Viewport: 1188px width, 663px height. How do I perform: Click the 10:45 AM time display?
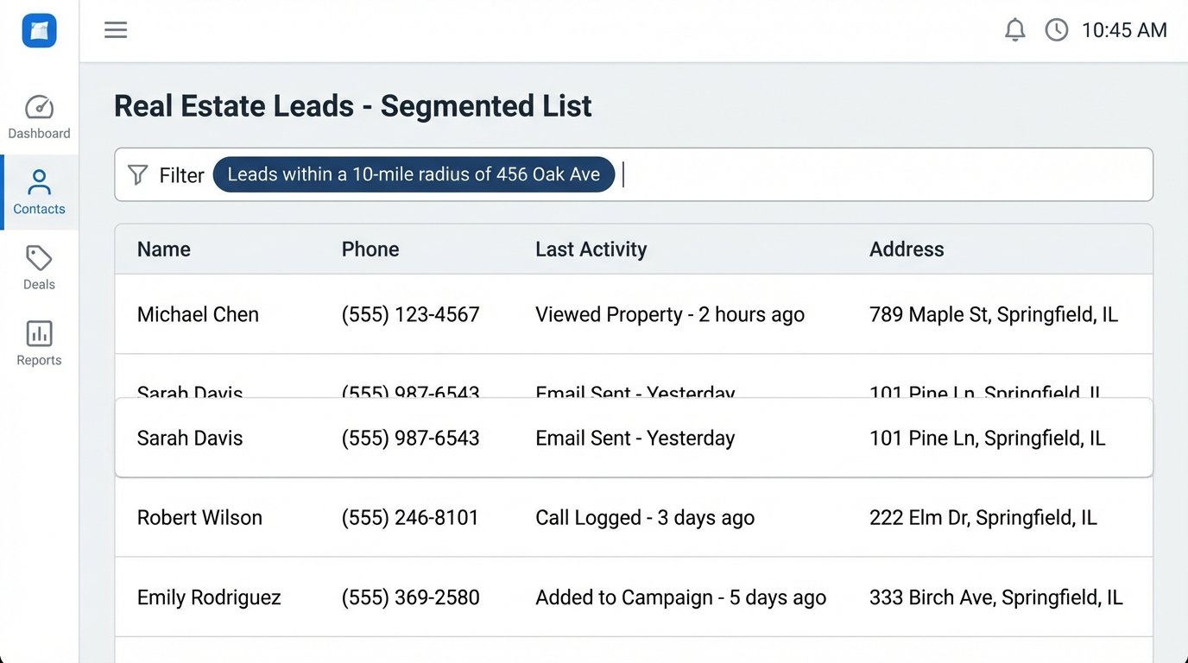pyautogui.click(x=1123, y=29)
